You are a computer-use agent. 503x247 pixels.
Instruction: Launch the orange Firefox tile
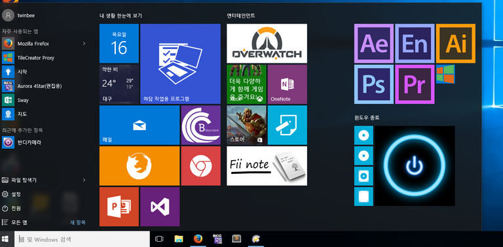pyautogui.click(x=140, y=166)
